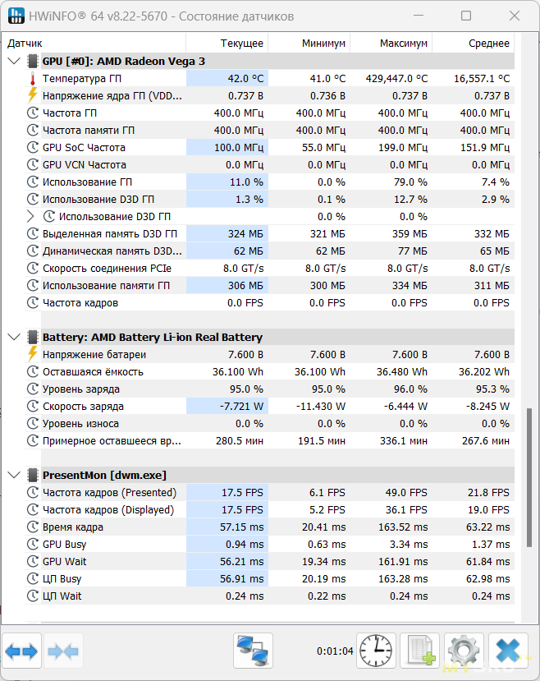The width and height of the screenshot is (540, 681).
Task: Click the 429,447.0 °C maximum temperature value
Action: 396,79
